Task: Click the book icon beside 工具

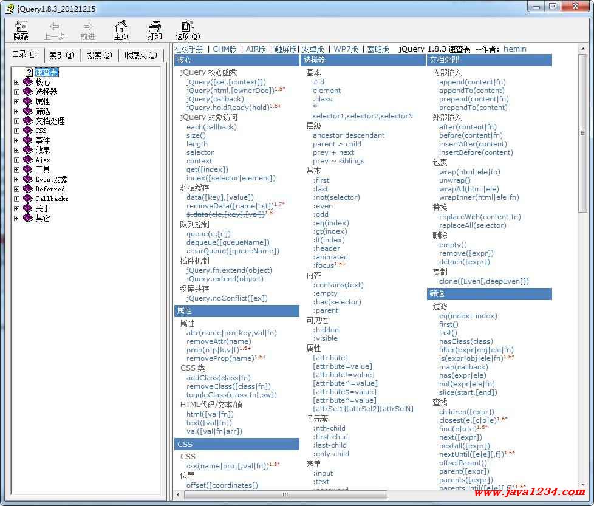Action: [x=28, y=169]
